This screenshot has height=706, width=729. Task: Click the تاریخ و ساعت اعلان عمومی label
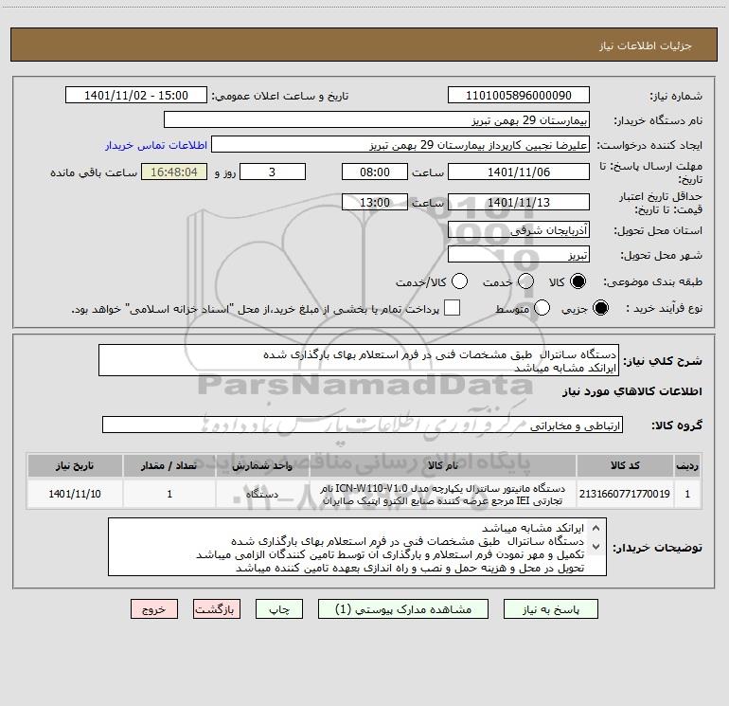tap(280, 96)
